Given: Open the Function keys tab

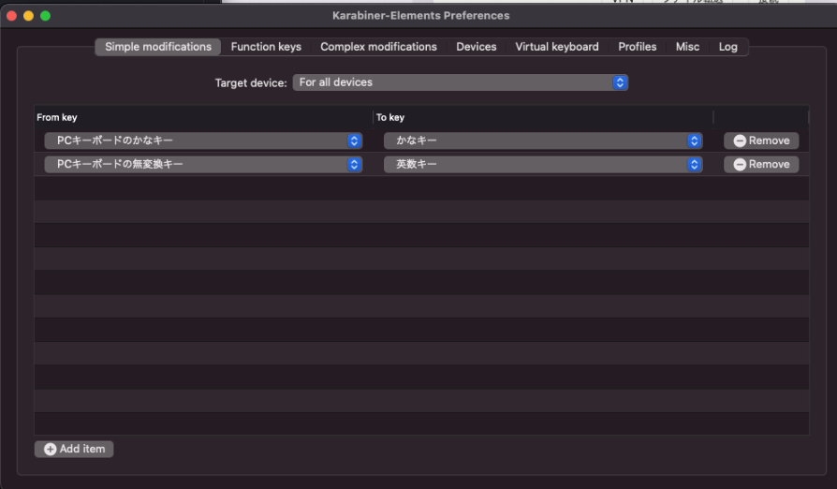Looking at the screenshot, I should (266, 47).
